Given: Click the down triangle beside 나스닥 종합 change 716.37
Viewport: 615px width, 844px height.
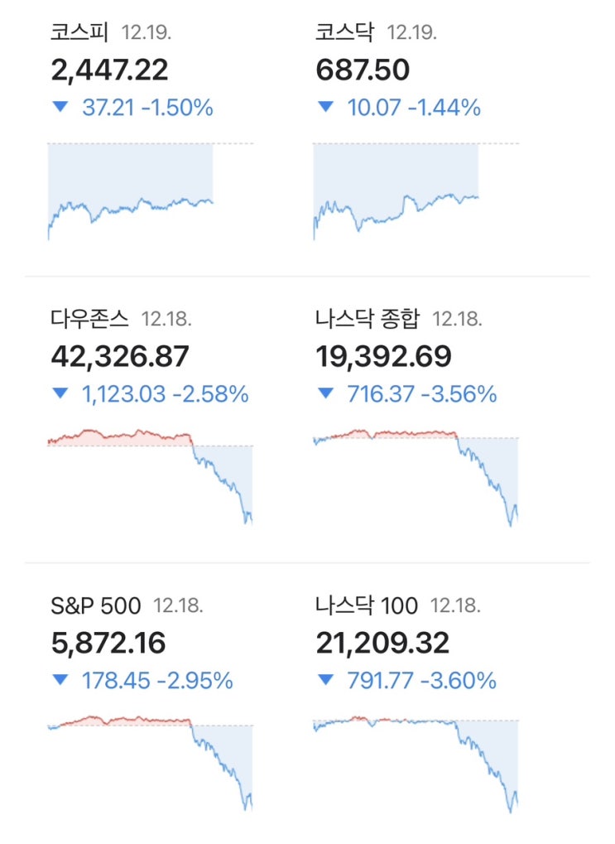Looking at the screenshot, I should click(325, 395).
